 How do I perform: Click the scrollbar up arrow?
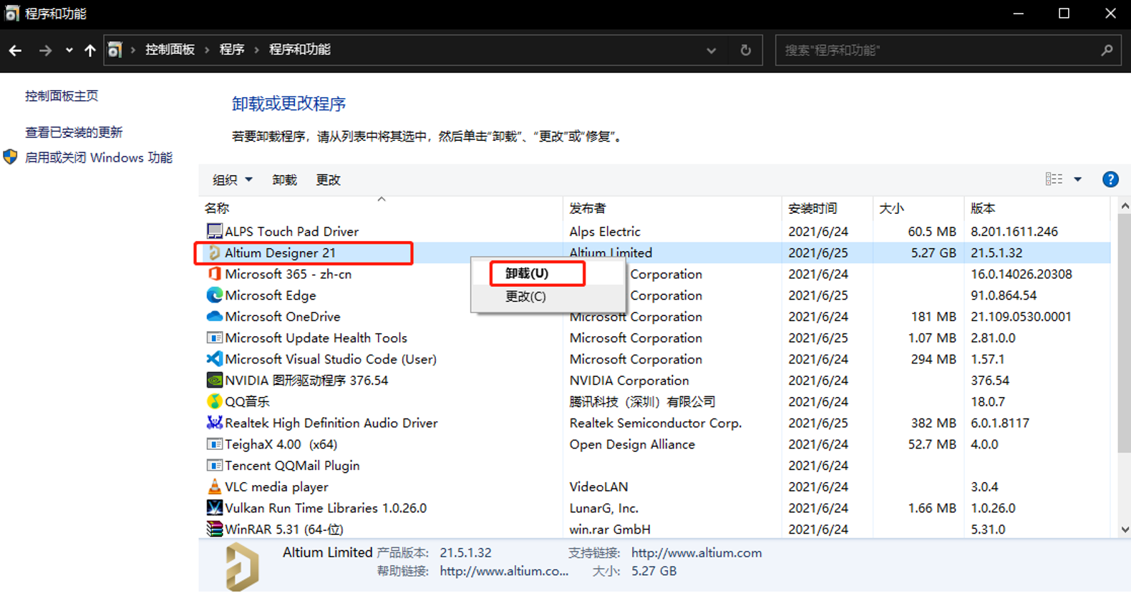pyautogui.click(x=1125, y=206)
